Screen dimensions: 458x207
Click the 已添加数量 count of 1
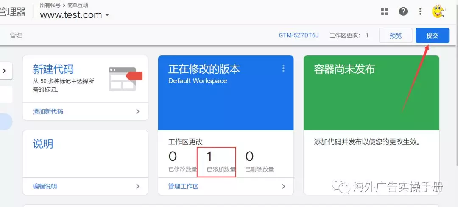coord(209,157)
